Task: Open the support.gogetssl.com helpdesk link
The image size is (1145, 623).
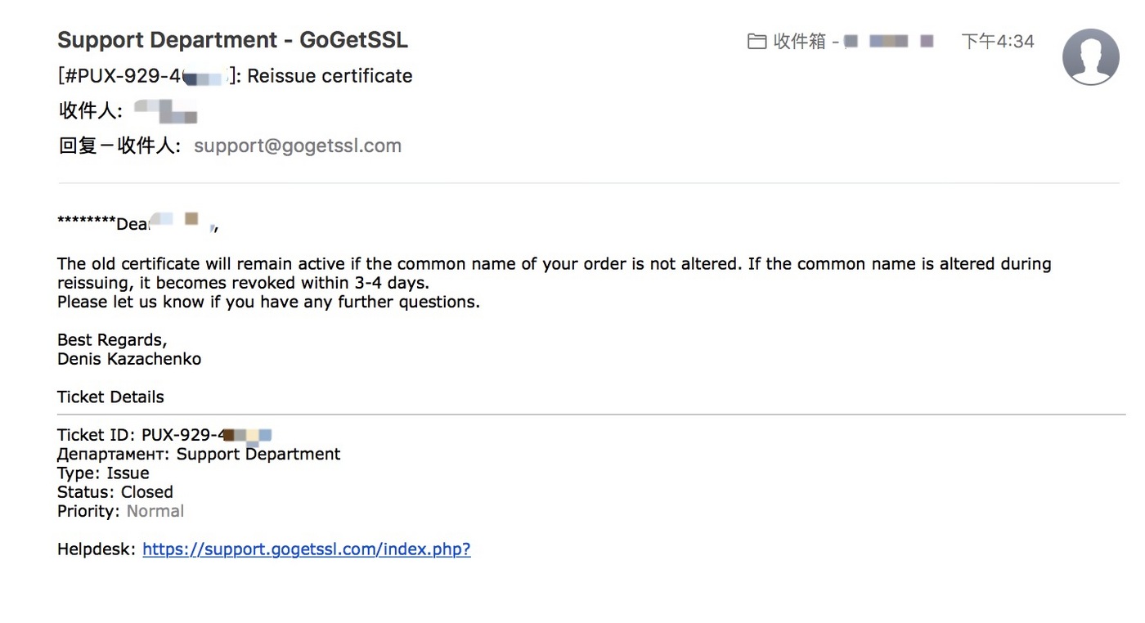Action: [307, 549]
